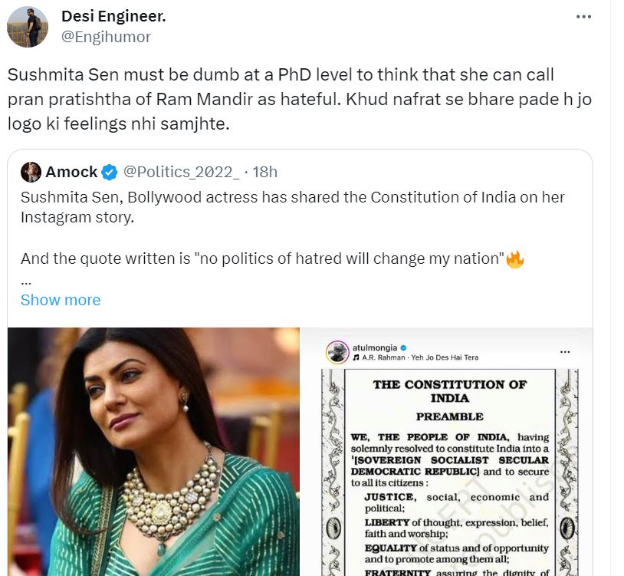Open the three-dot menu in Instagram story image

click(566, 353)
